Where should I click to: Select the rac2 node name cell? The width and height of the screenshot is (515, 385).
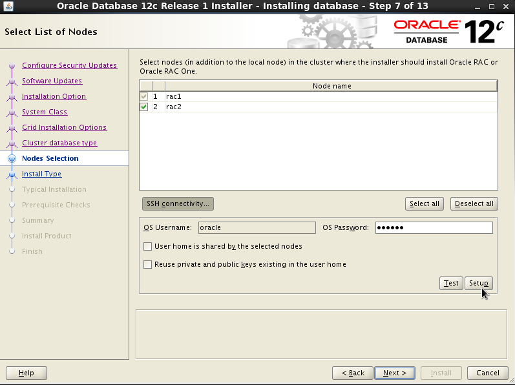331,107
